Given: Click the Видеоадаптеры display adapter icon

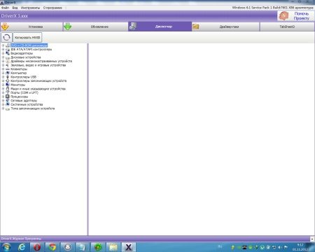Looking at the screenshot, I should [x=8, y=53].
